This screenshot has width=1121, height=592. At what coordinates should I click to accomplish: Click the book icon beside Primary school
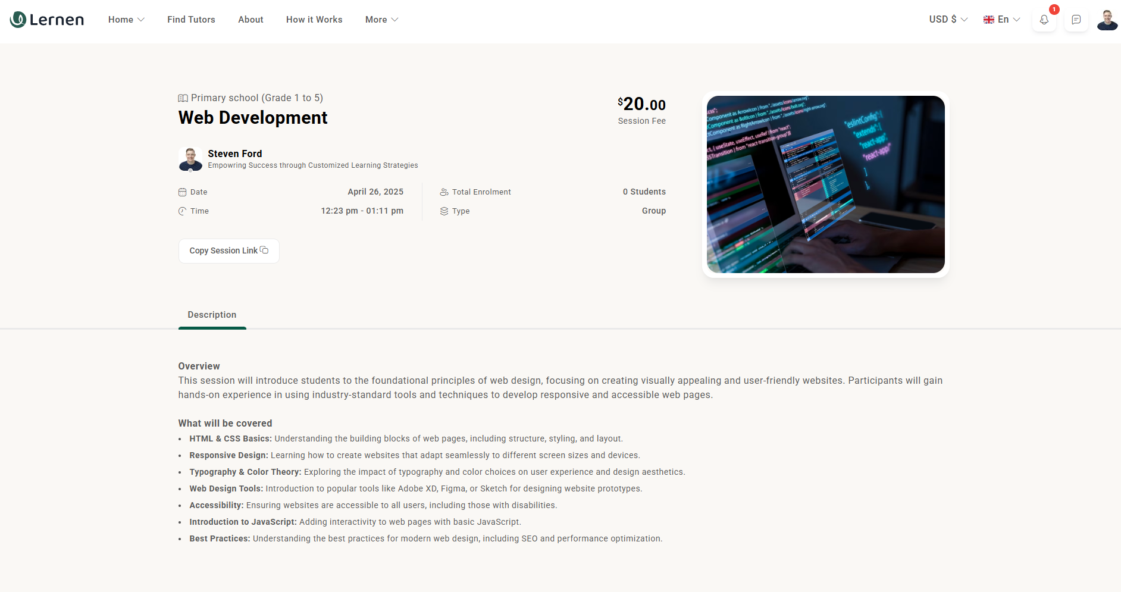pyautogui.click(x=183, y=98)
